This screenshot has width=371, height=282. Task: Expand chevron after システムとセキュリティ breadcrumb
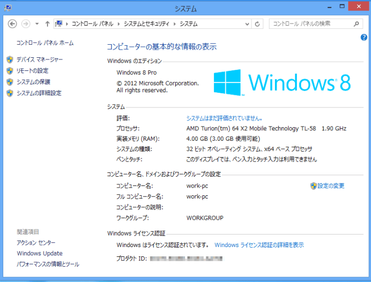(175, 24)
